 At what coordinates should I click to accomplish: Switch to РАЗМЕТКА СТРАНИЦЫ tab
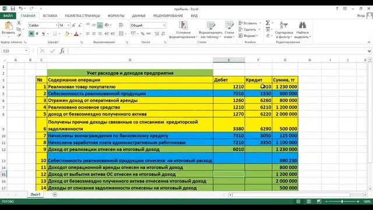82,16
